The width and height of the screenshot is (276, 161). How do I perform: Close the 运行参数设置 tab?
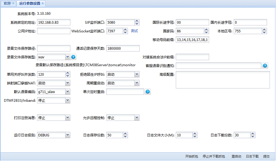click(43, 3)
